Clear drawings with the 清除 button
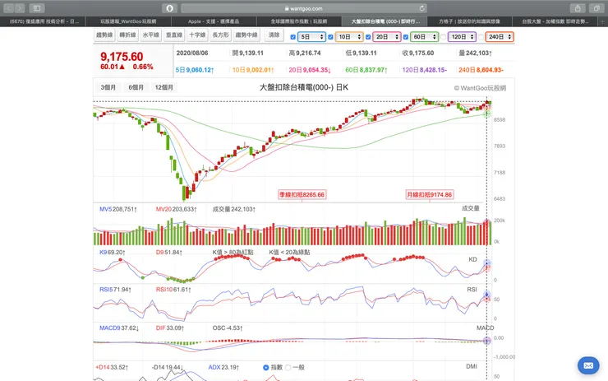Screen dimensions: 608x381 click(x=274, y=35)
